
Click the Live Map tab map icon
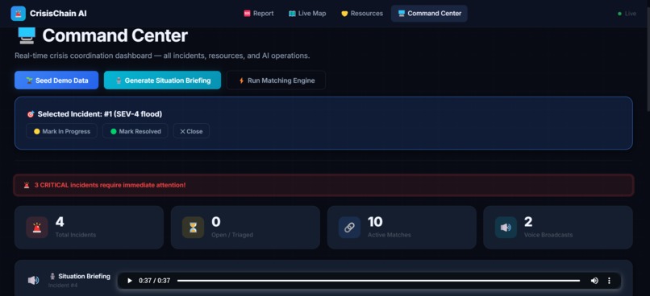tap(292, 13)
